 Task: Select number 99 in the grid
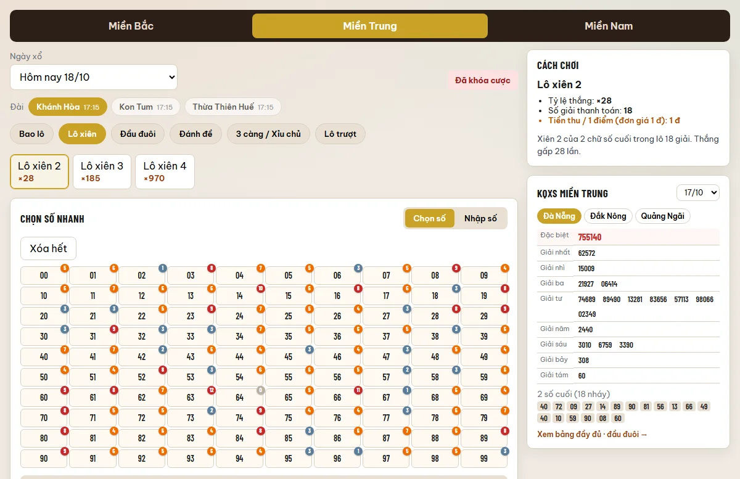[x=484, y=459]
